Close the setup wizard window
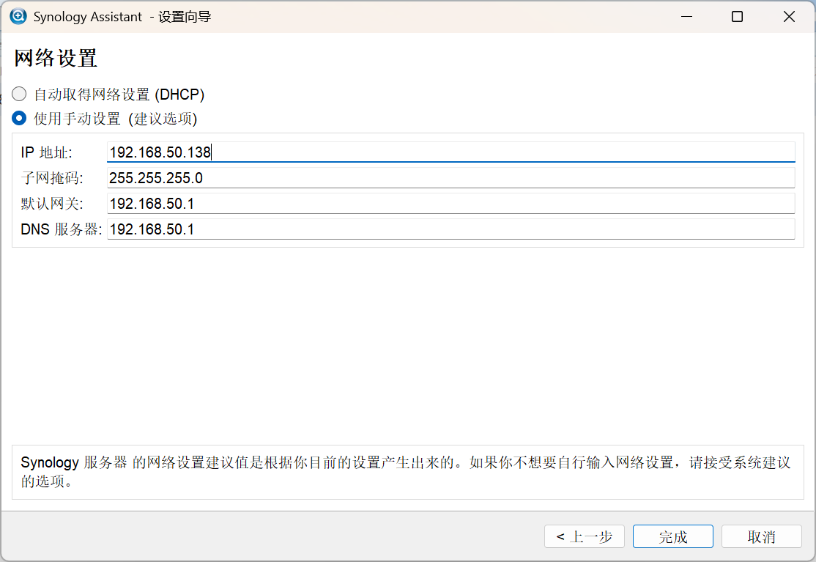Viewport: 816px width, 562px height. tap(789, 16)
